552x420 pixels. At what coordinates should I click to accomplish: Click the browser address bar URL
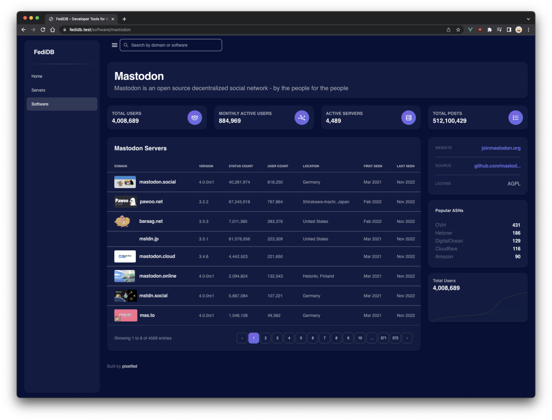tap(100, 30)
